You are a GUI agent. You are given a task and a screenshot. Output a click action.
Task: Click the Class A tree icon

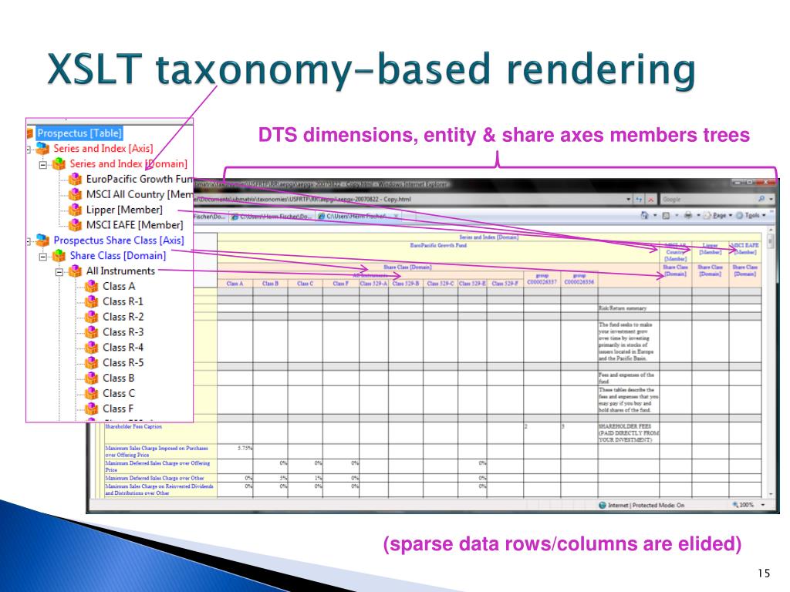91,286
